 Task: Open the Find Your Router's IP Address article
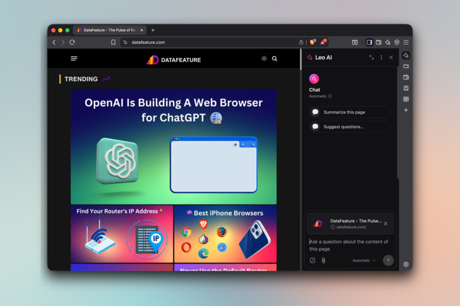[122, 234]
